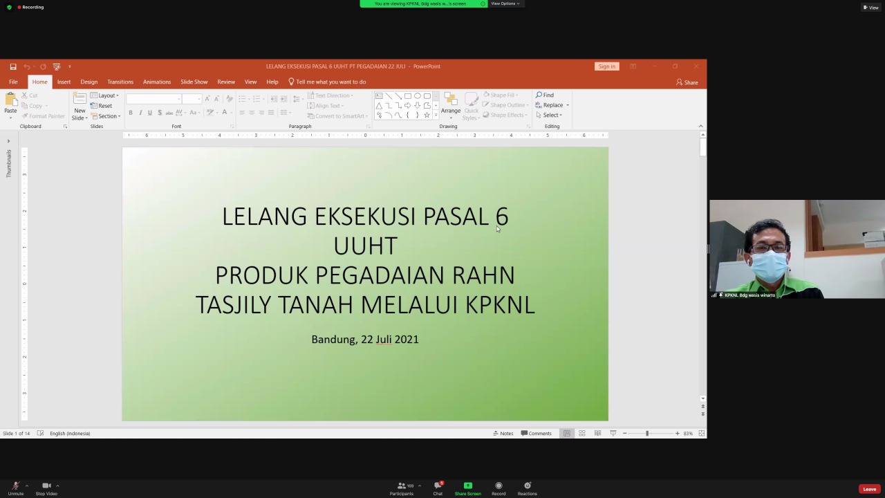This screenshot has height=498, width=885.
Task: Open the font size combo box
Action: click(192, 99)
